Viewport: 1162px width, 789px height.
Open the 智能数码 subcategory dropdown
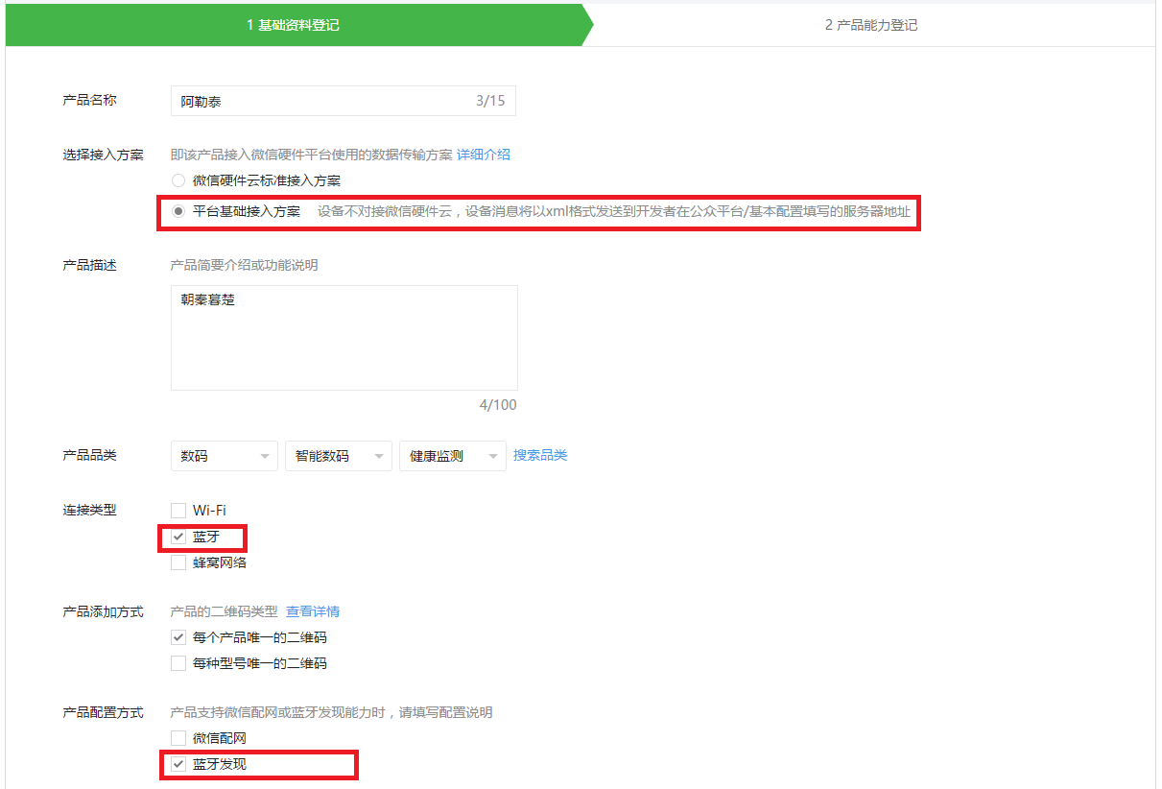pyautogui.click(x=339, y=456)
